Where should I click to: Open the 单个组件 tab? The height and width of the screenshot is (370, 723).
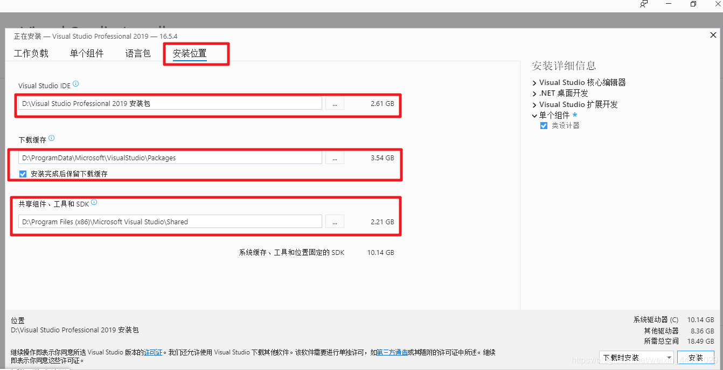[x=87, y=53]
